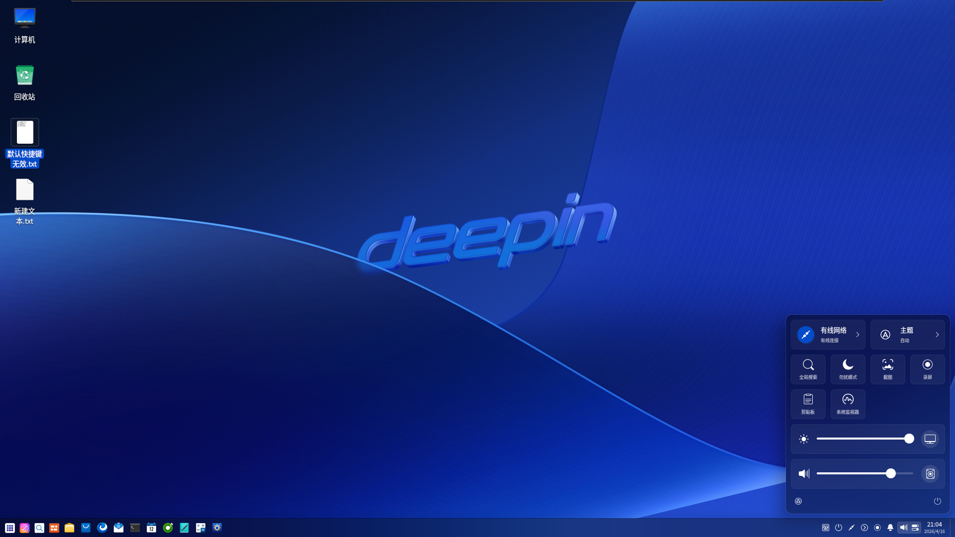955x537 pixels.
Task: Open the system monitor (系统监视器) tile
Action: (848, 404)
